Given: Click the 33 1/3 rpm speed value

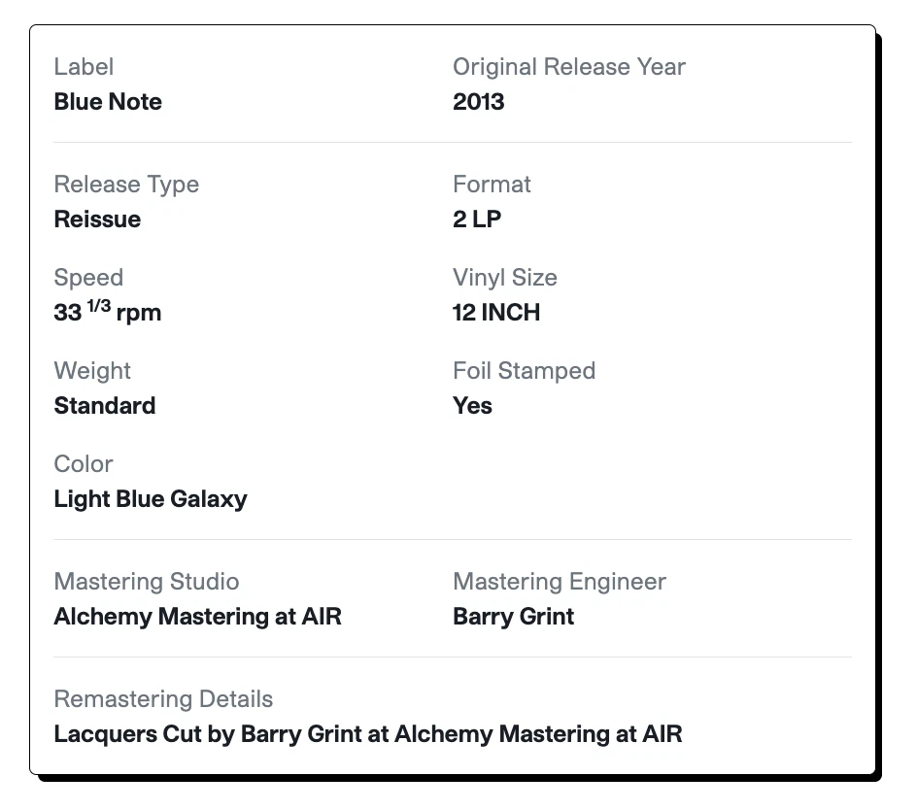Looking at the screenshot, I should click(x=108, y=313).
